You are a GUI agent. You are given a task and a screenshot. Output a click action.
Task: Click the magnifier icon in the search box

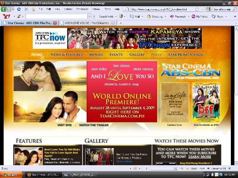click(234, 9)
